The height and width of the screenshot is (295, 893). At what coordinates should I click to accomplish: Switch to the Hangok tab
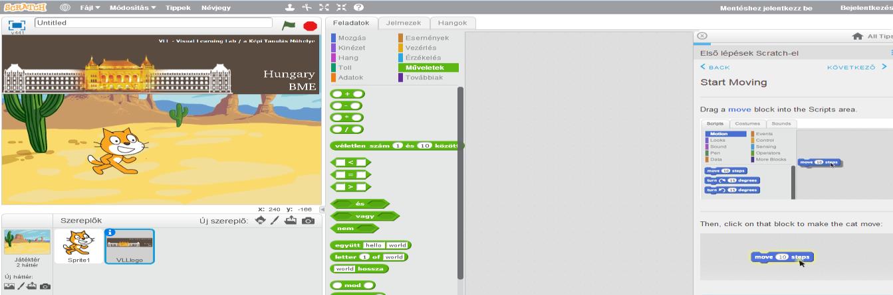(x=452, y=23)
